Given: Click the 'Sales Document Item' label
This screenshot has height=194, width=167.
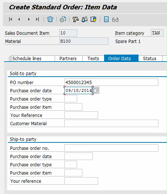Looking at the screenshot, I should [x=27, y=33].
